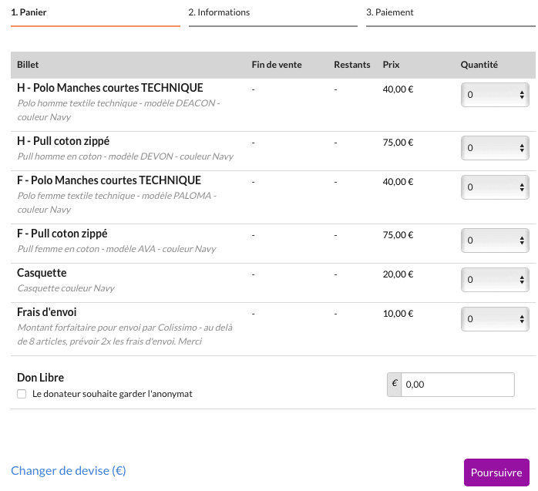Open quantity dropdown for H - Pull coton zippé

pos(495,148)
